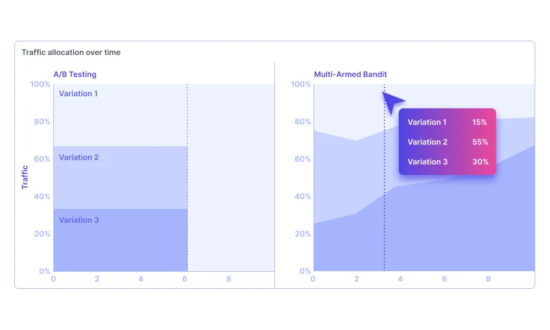The height and width of the screenshot is (330, 550).
Task: Click Variation 3 row in tooltip
Action: click(447, 162)
